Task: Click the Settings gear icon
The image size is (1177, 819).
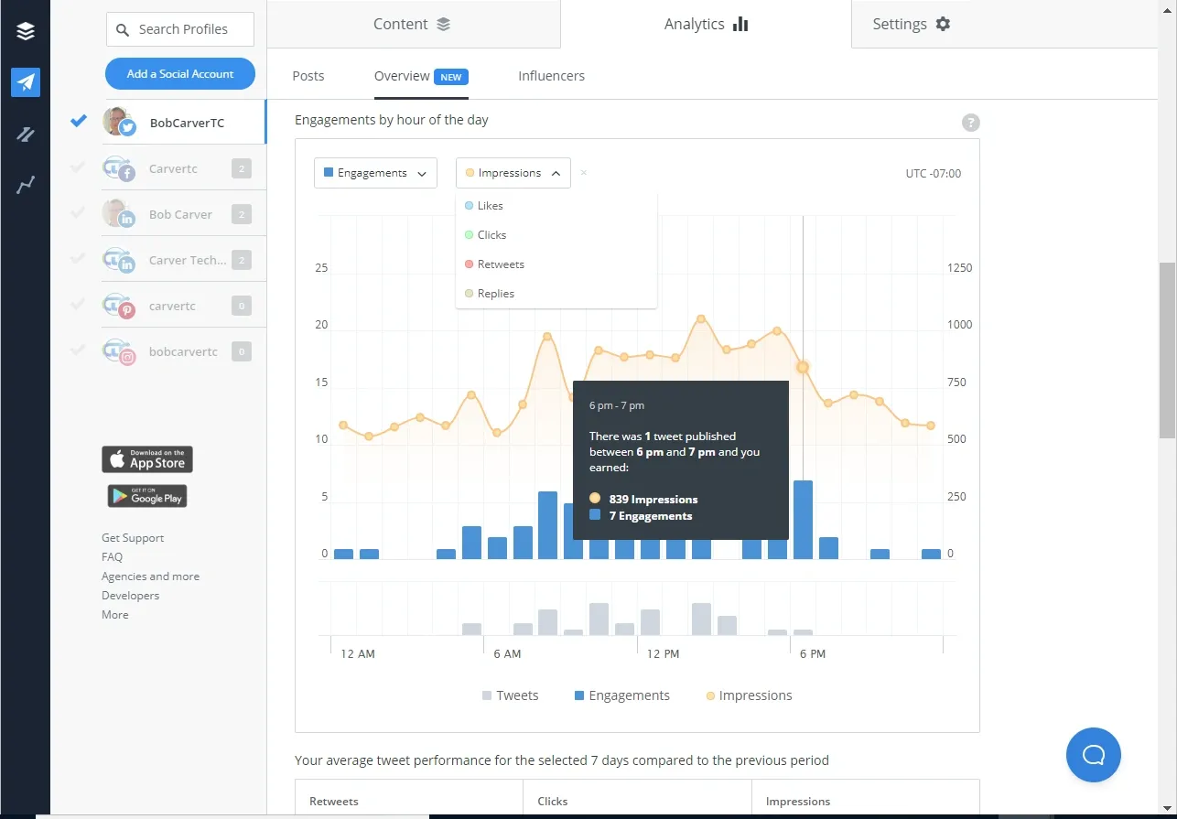Action: pos(943,24)
